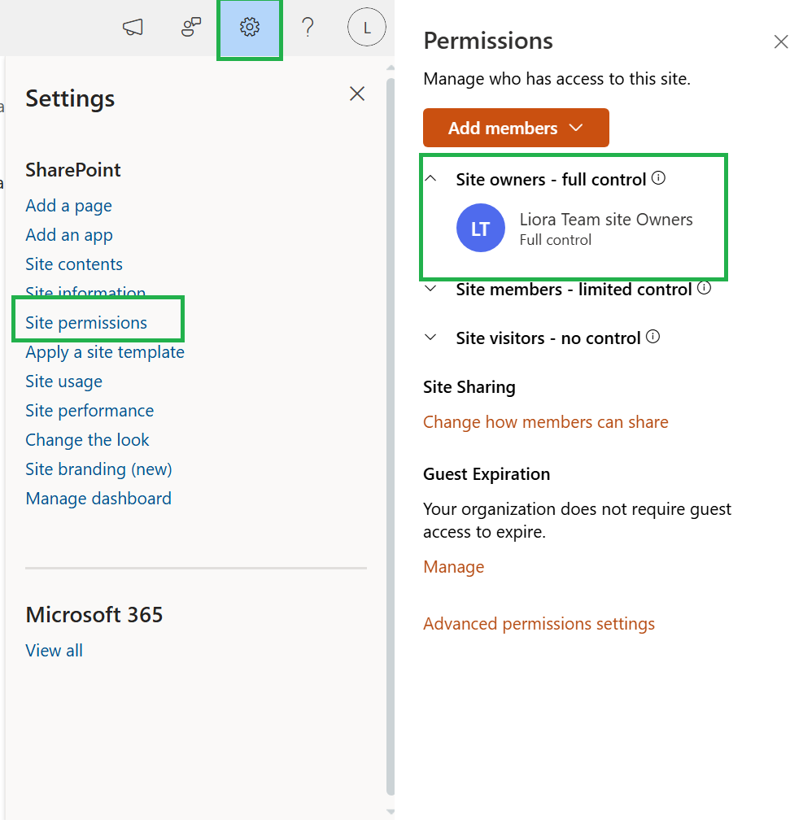Screen dimensions: 803x824
Task: Click info icon beside Site members
Action: coord(705,288)
